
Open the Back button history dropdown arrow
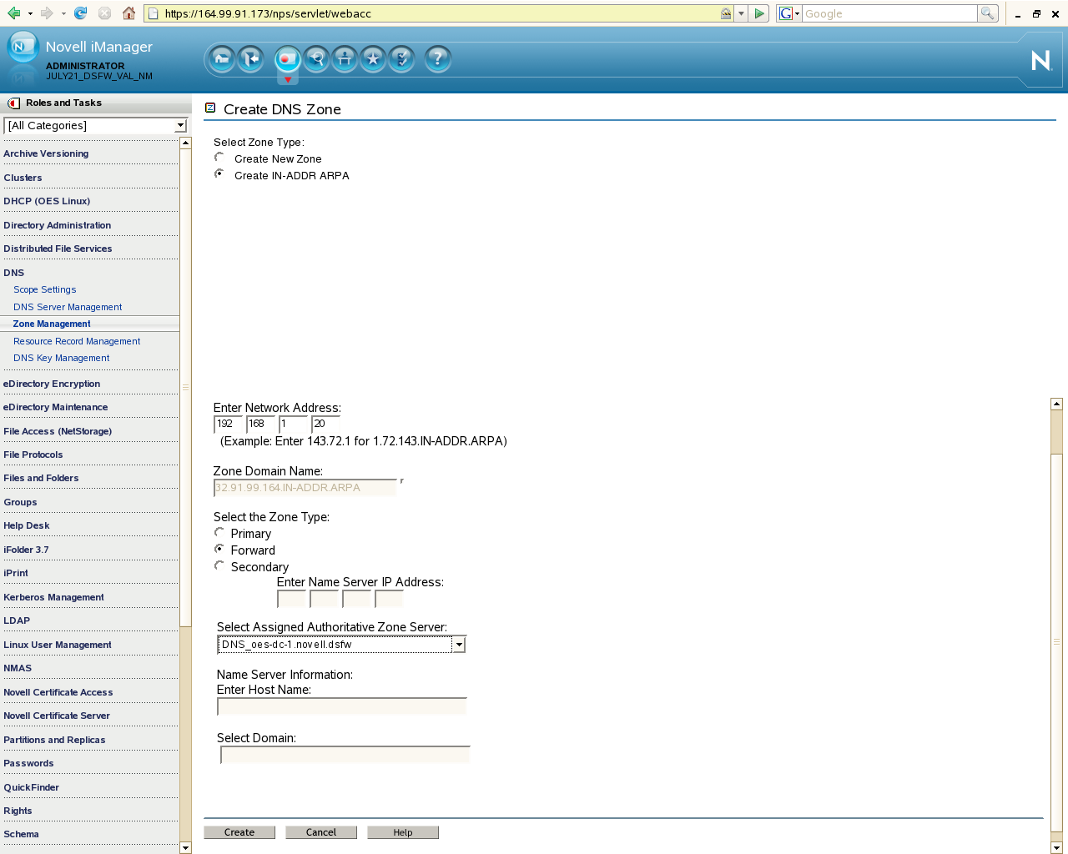click(30, 13)
